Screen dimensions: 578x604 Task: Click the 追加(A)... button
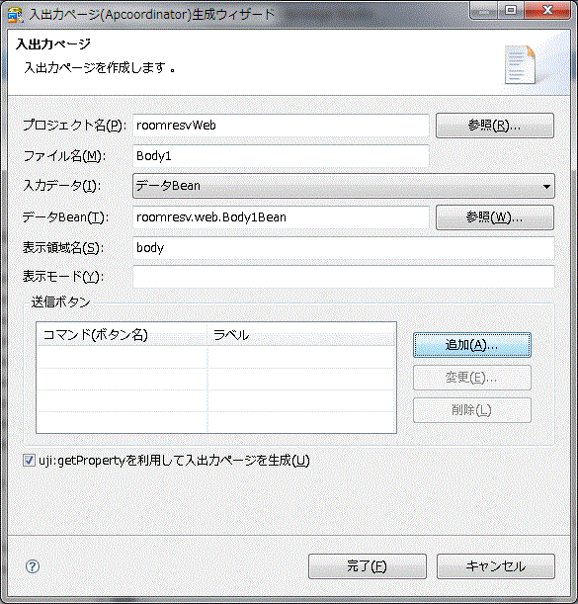(472, 345)
